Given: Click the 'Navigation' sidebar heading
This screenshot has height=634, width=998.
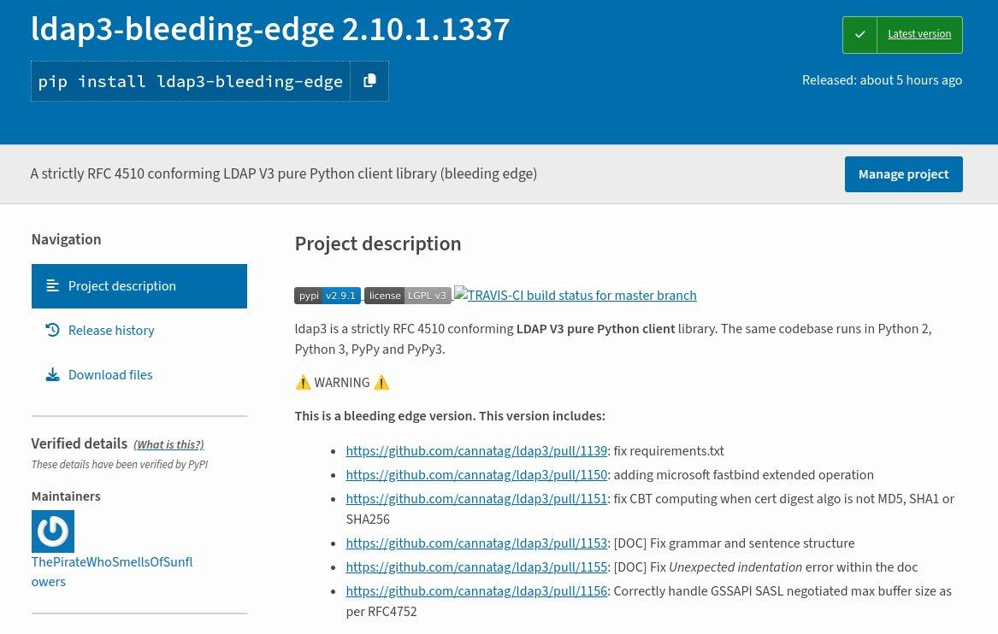Looking at the screenshot, I should (66, 240).
